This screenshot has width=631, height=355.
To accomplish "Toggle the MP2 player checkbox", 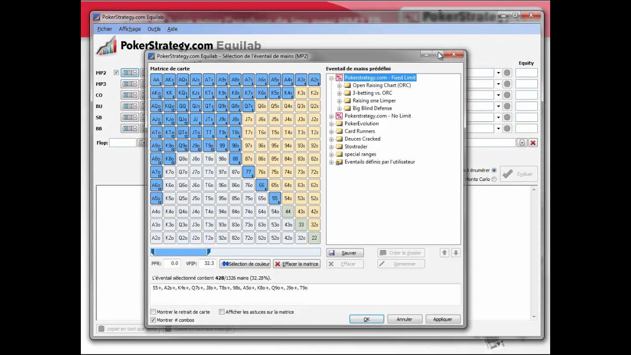I will point(116,72).
